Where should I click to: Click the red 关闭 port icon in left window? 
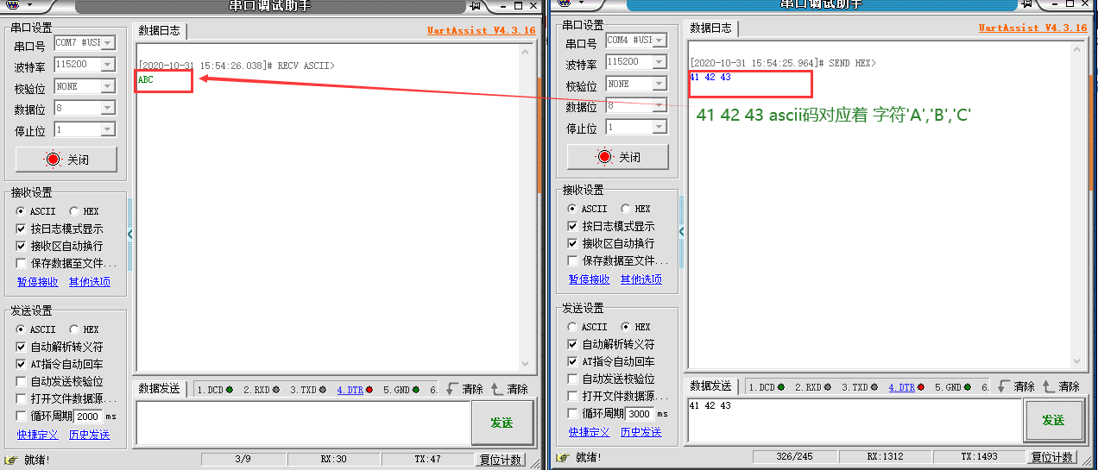(x=54, y=160)
